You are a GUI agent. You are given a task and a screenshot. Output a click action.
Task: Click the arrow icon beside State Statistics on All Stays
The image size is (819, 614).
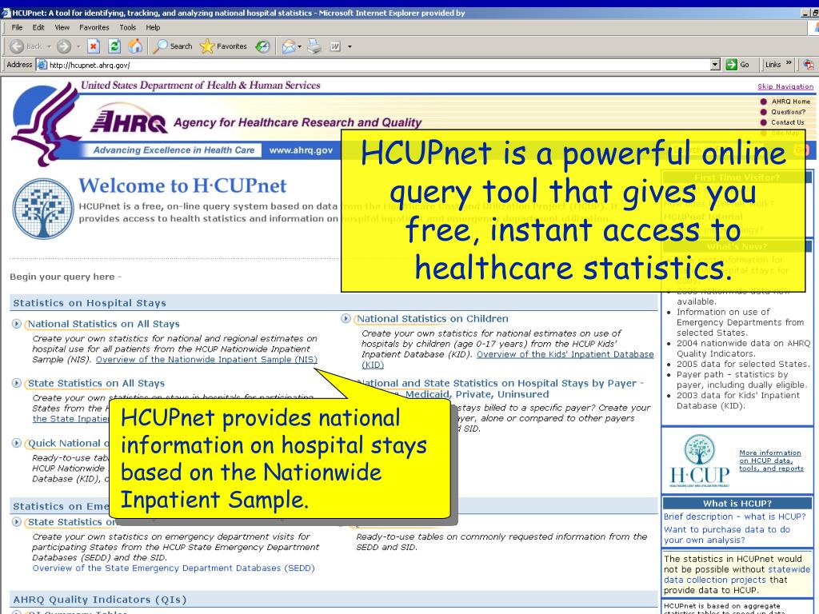click(x=17, y=384)
